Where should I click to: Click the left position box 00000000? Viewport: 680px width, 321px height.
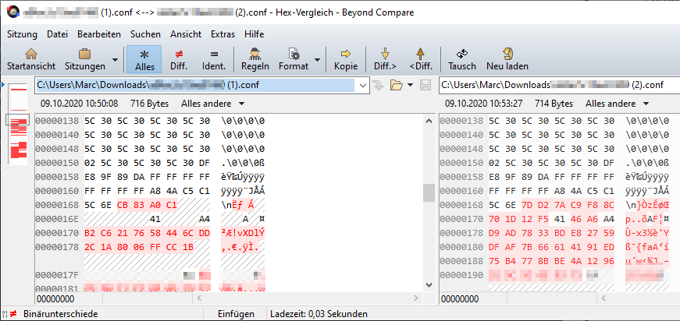(x=55, y=299)
